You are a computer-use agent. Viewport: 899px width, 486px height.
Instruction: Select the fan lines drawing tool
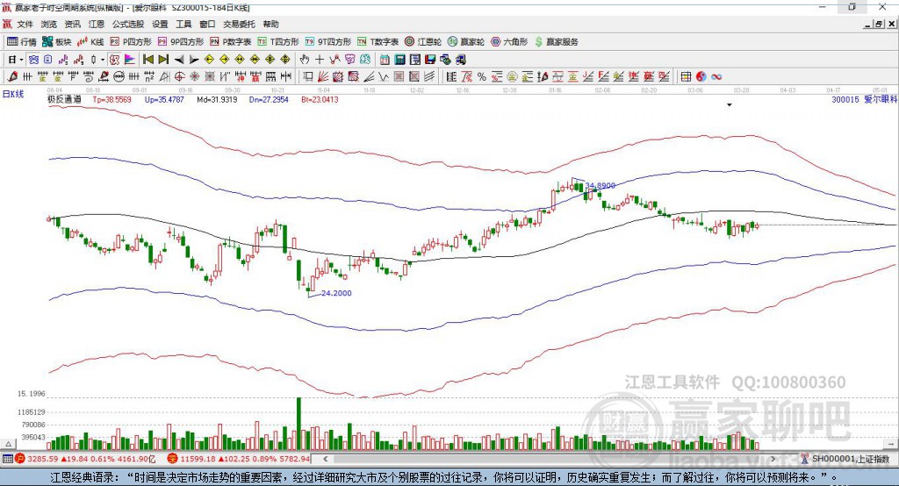[x=323, y=77]
